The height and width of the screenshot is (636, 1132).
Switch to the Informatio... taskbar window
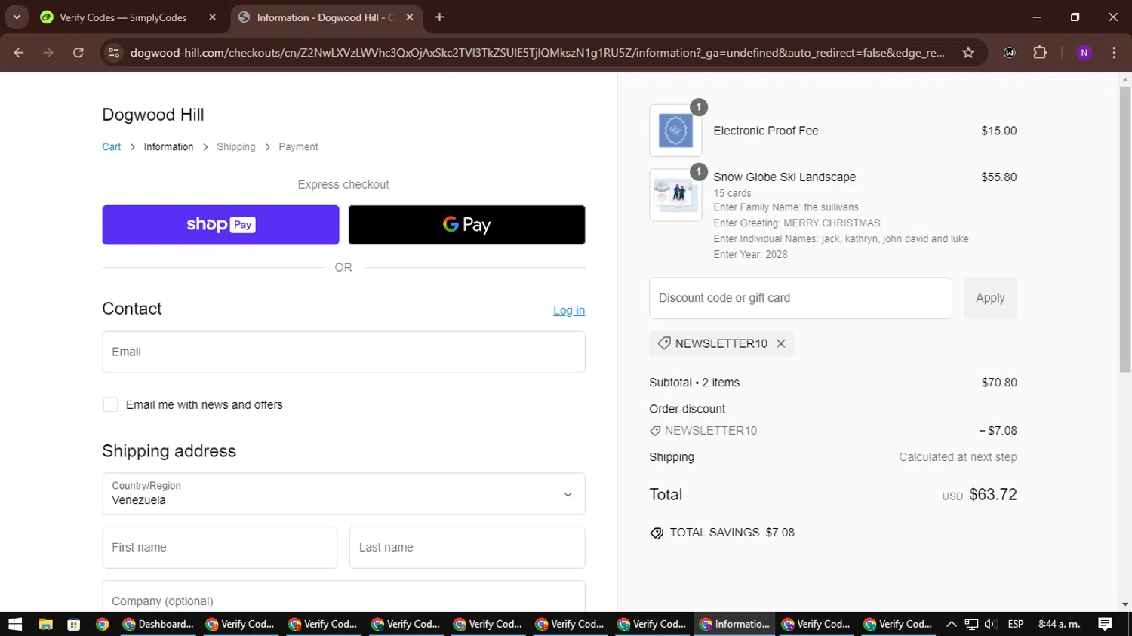point(734,624)
